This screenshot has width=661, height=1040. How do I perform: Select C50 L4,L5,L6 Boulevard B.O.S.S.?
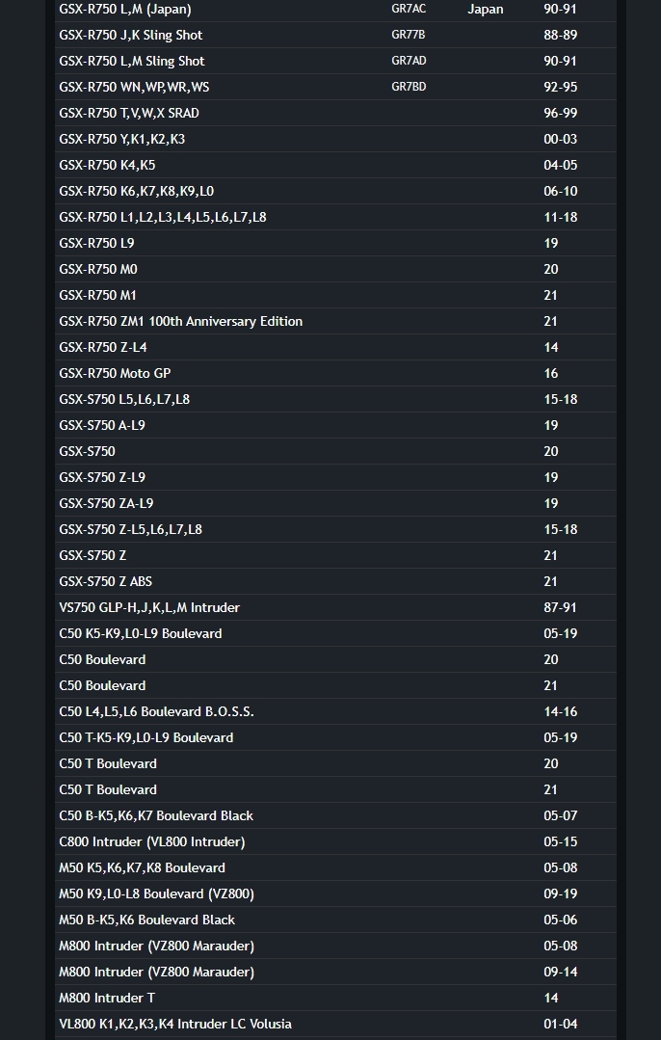156,712
